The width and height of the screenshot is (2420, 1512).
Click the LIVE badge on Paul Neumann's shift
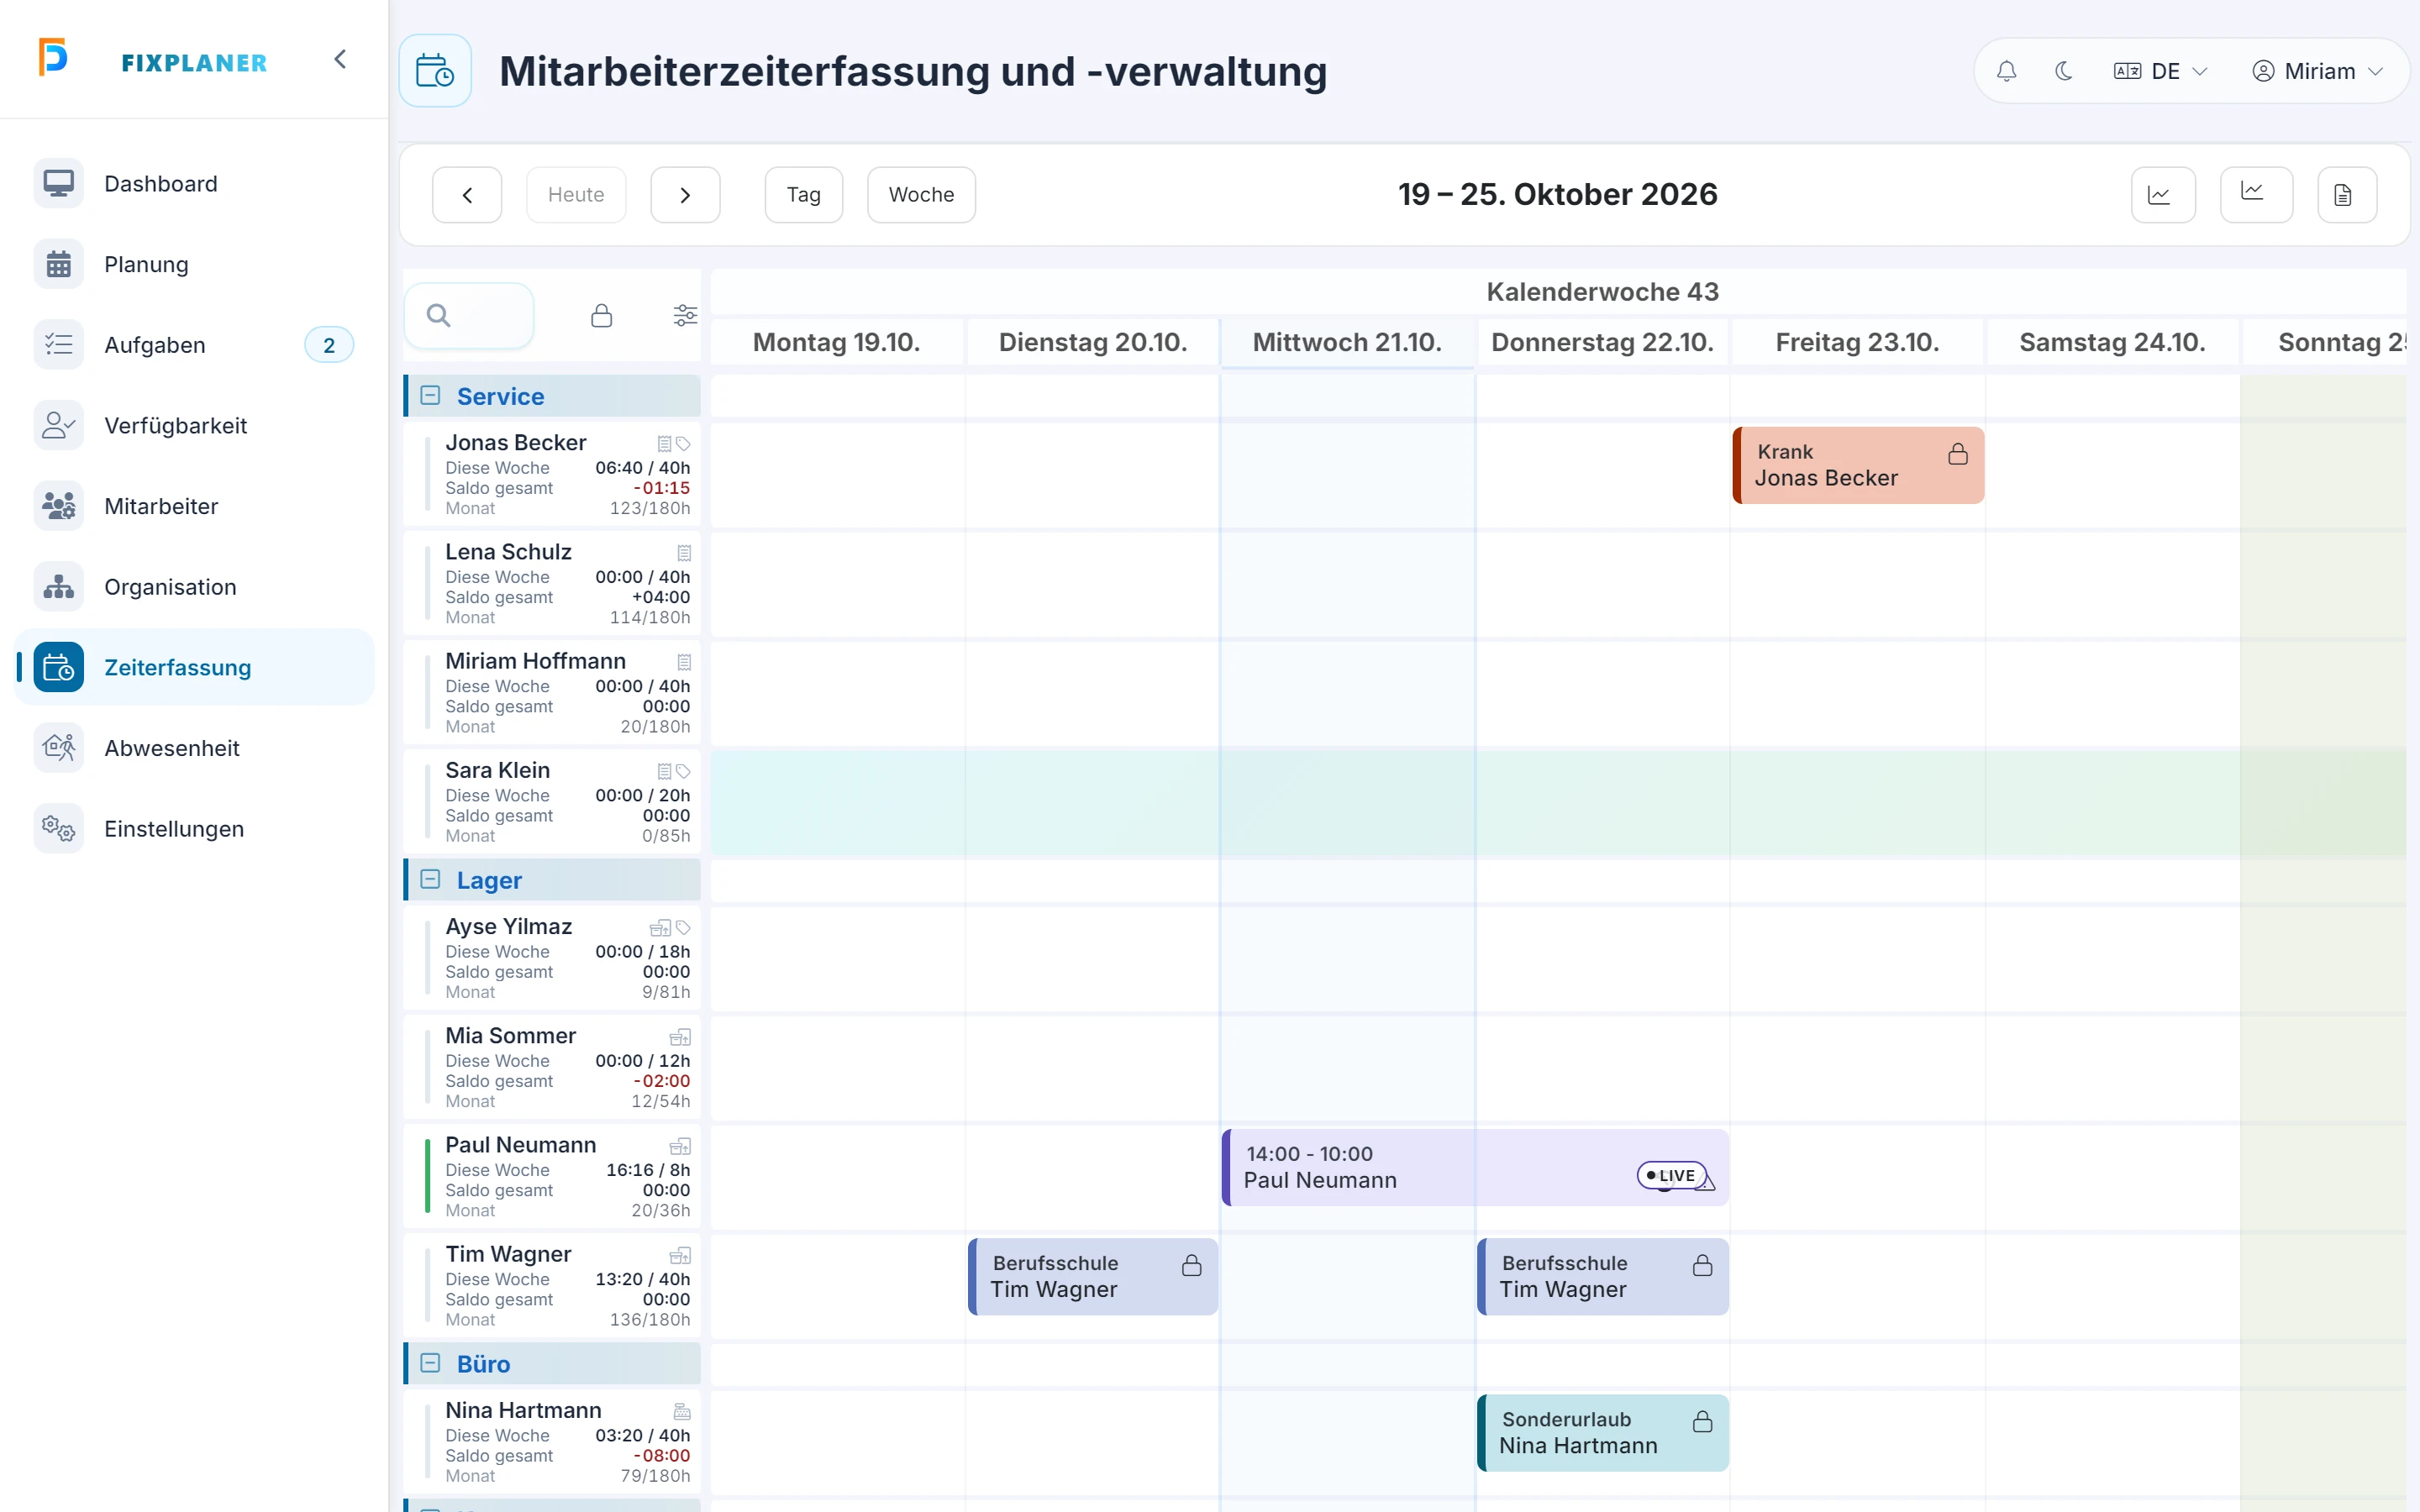click(x=1671, y=1176)
